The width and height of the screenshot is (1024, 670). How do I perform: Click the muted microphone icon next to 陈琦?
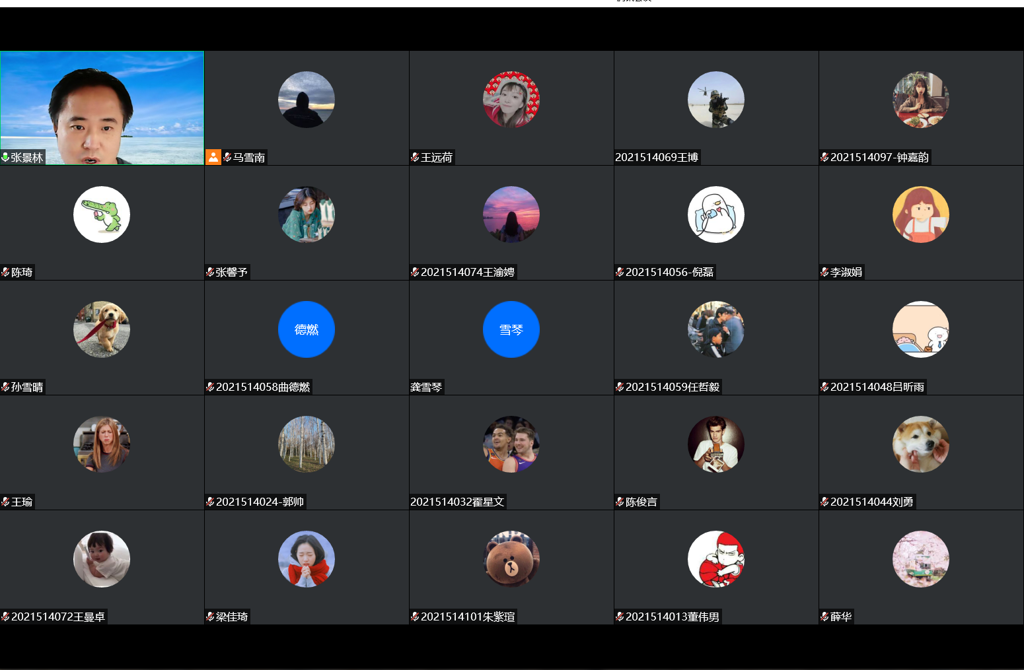pos(5,272)
